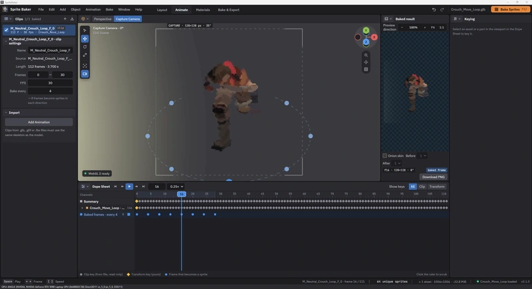Click the playhead marker at frame 16
532x289 pixels.
click(182, 194)
